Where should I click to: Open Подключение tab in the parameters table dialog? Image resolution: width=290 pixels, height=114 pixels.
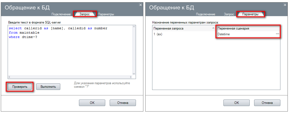[206, 14]
